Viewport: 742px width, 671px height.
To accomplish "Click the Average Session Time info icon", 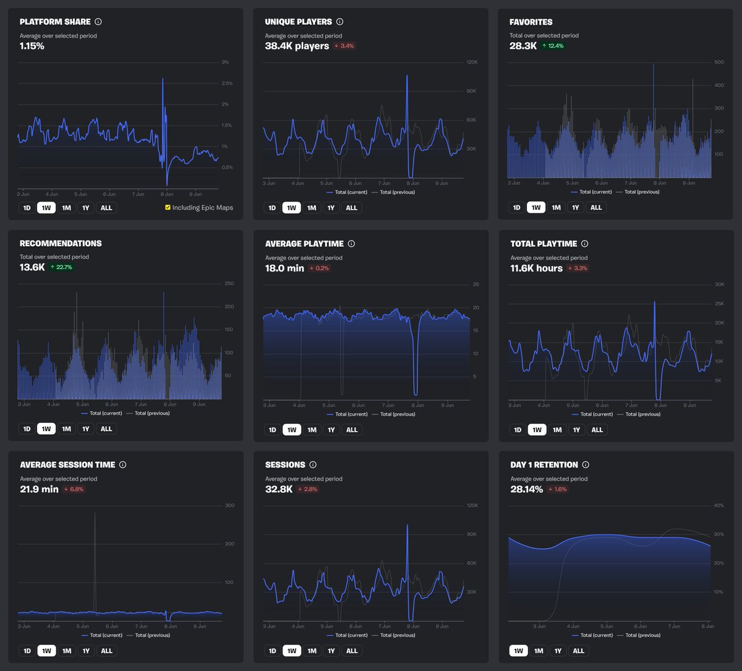I will 121,464.
